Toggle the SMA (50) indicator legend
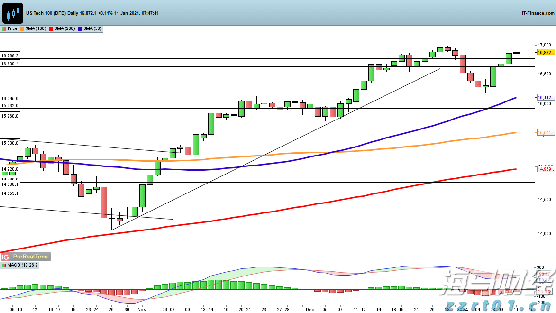556x313 pixels. click(90, 29)
